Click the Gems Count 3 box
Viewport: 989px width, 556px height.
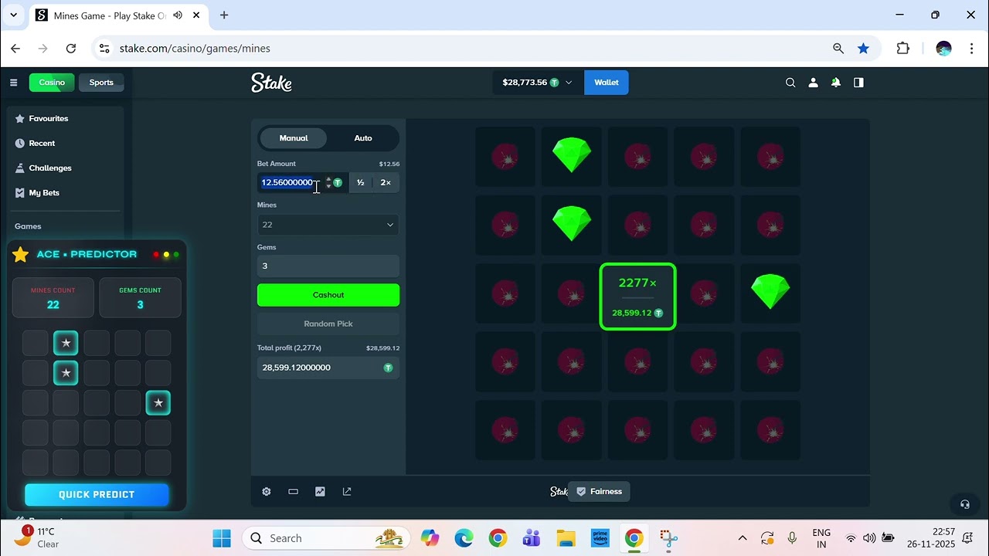(x=140, y=298)
